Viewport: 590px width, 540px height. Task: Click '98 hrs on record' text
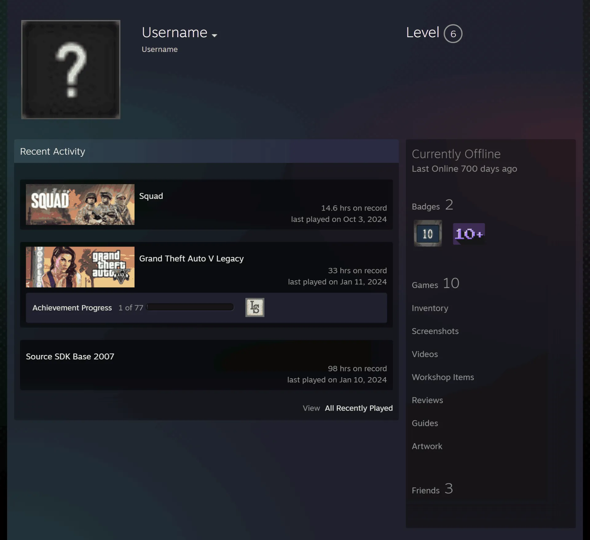coord(357,369)
